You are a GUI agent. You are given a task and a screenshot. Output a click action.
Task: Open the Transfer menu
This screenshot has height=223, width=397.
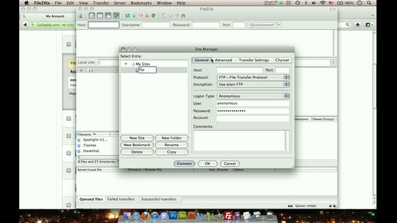click(x=100, y=3)
